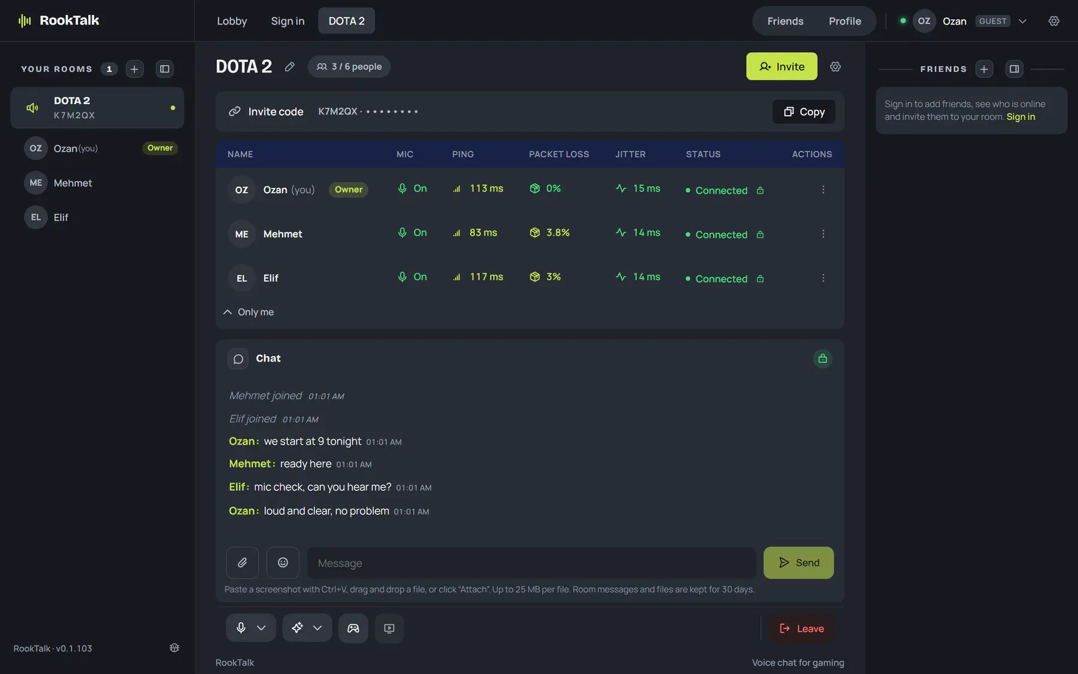Click Ozan's 15 ms jitter value
This screenshot has width=1078, height=674.
point(647,188)
